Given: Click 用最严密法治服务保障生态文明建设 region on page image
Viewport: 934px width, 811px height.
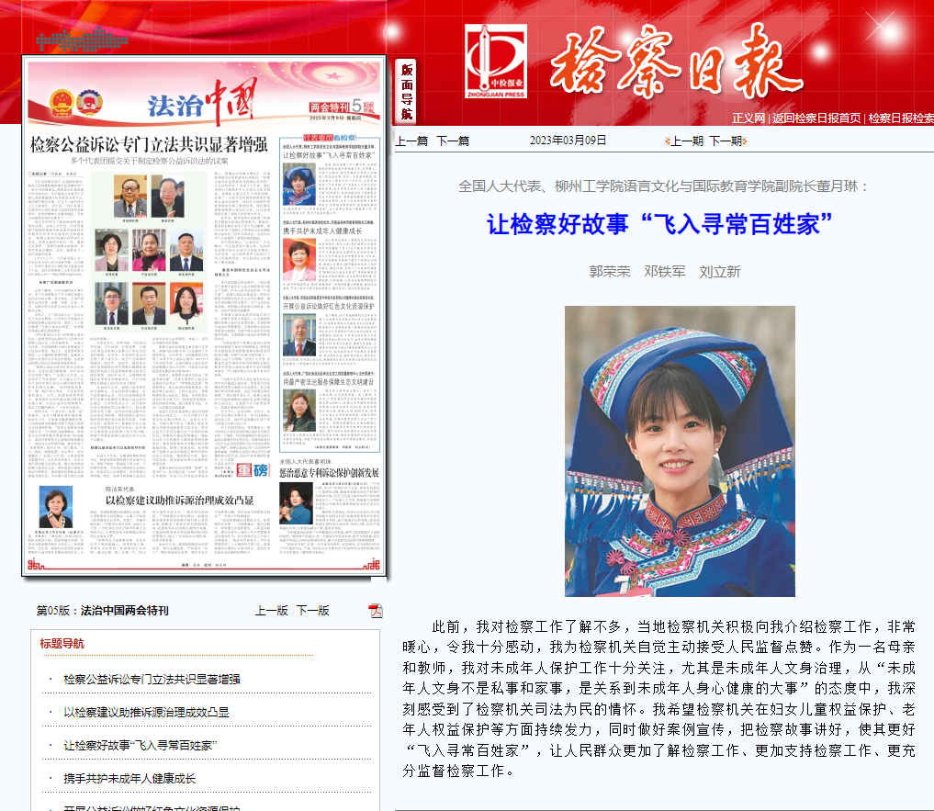Looking at the screenshot, I should (329, 382).
